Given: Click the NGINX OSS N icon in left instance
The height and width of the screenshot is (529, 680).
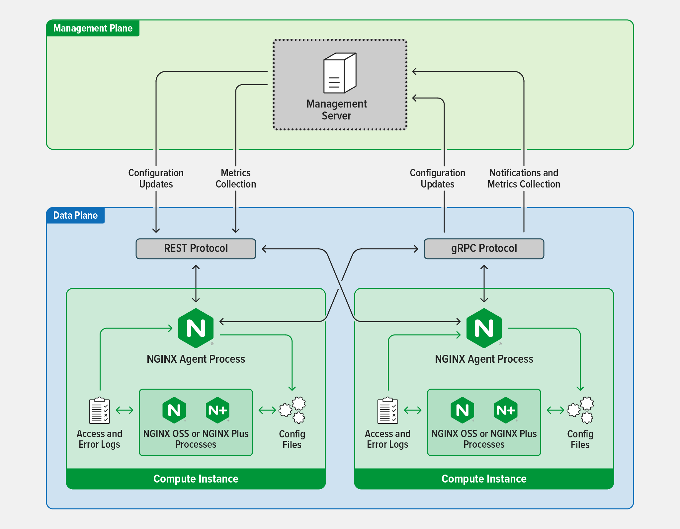Looking at the screenshot, I should (174, 411).
